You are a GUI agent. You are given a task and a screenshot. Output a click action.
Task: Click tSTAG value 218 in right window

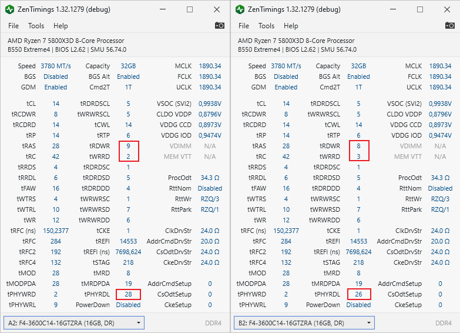[x=358, y=262]
